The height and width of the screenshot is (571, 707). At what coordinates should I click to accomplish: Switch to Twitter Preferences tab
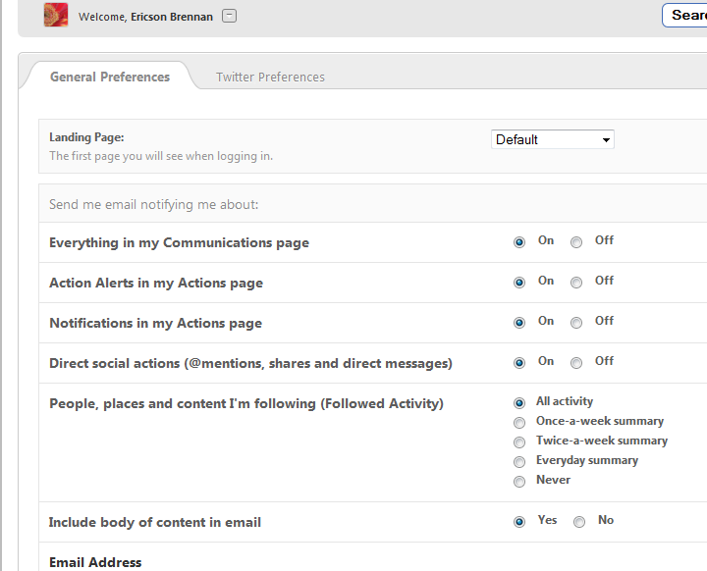tap(270, 77)
